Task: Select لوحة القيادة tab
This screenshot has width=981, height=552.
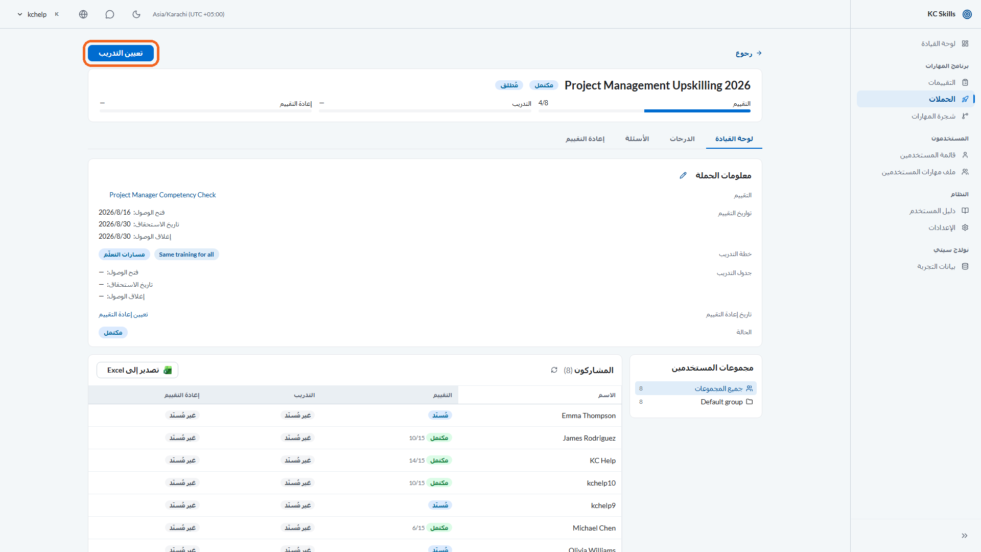Action: 734,139
